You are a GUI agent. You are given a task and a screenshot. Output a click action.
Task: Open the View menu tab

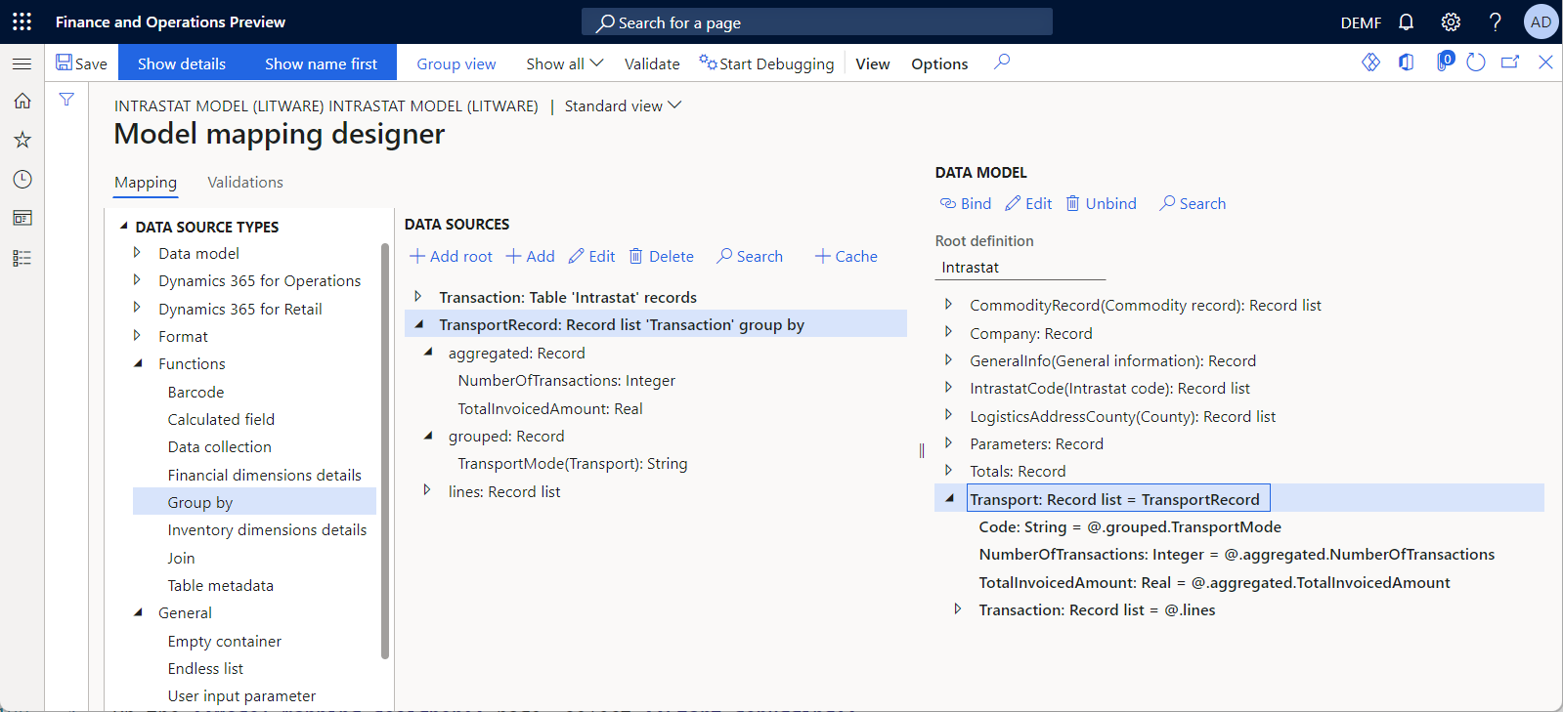point(873,63)
